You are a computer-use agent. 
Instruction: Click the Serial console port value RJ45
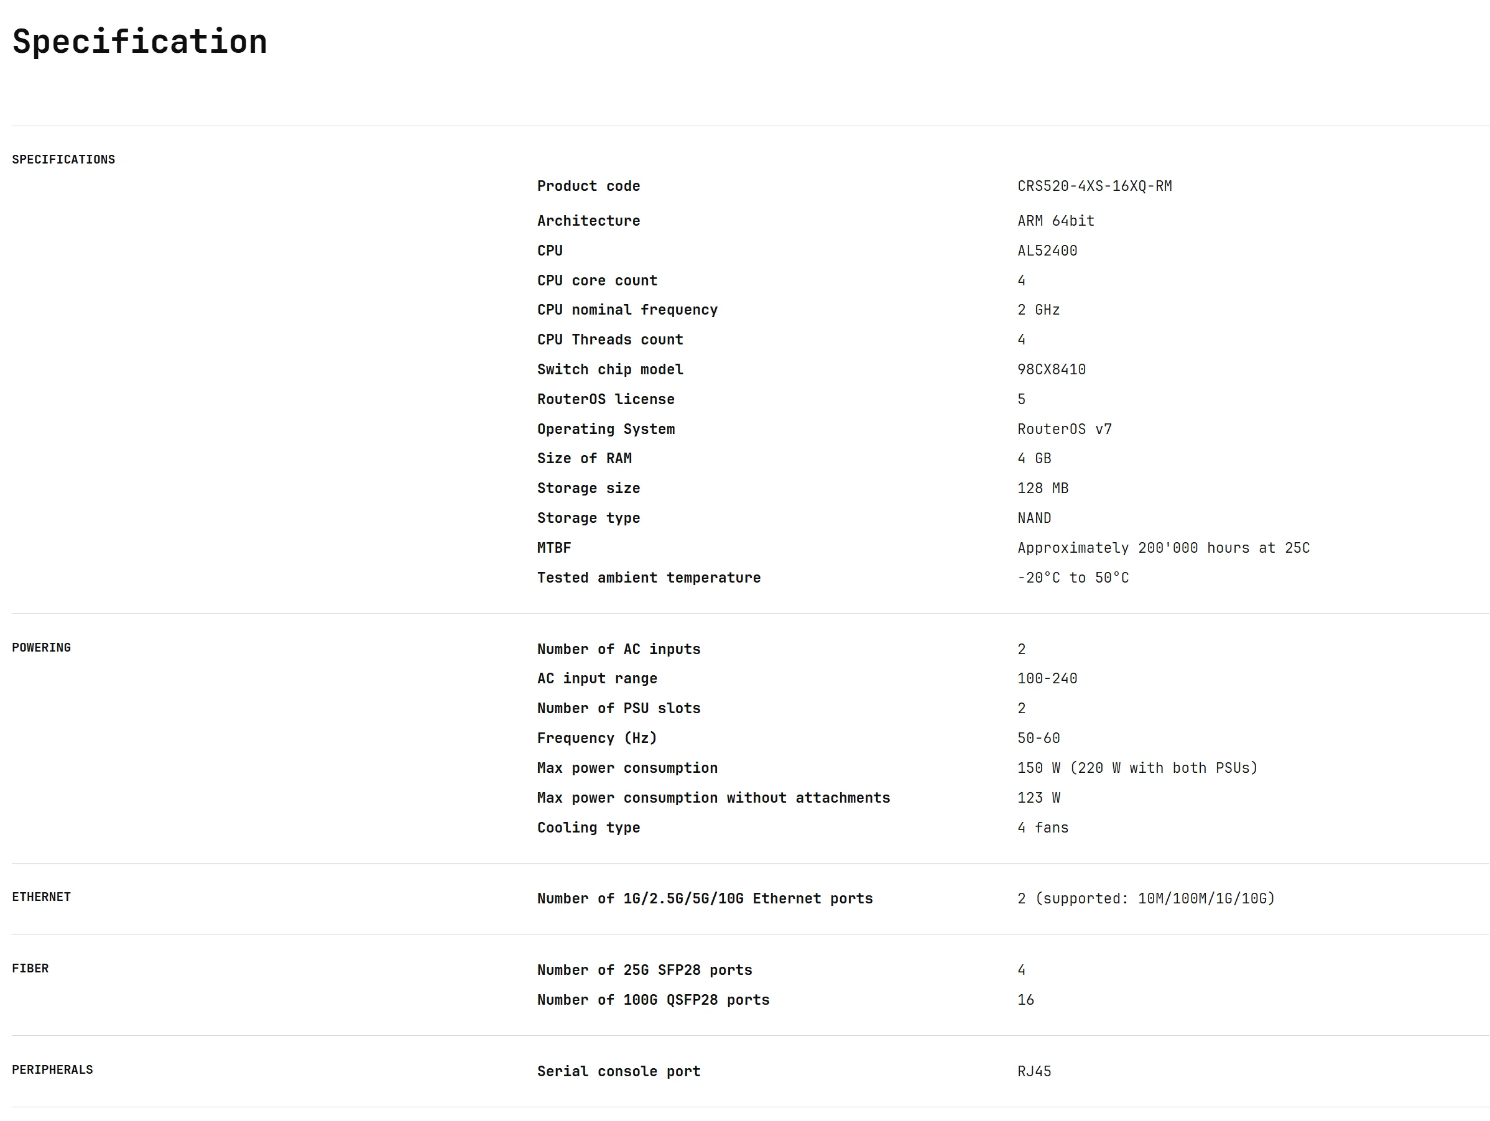click(x=1034, y=1071)
